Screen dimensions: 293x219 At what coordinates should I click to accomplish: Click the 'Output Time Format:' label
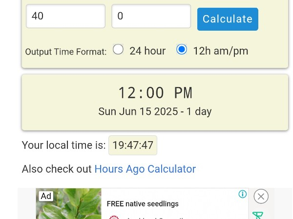coord(65,52)
